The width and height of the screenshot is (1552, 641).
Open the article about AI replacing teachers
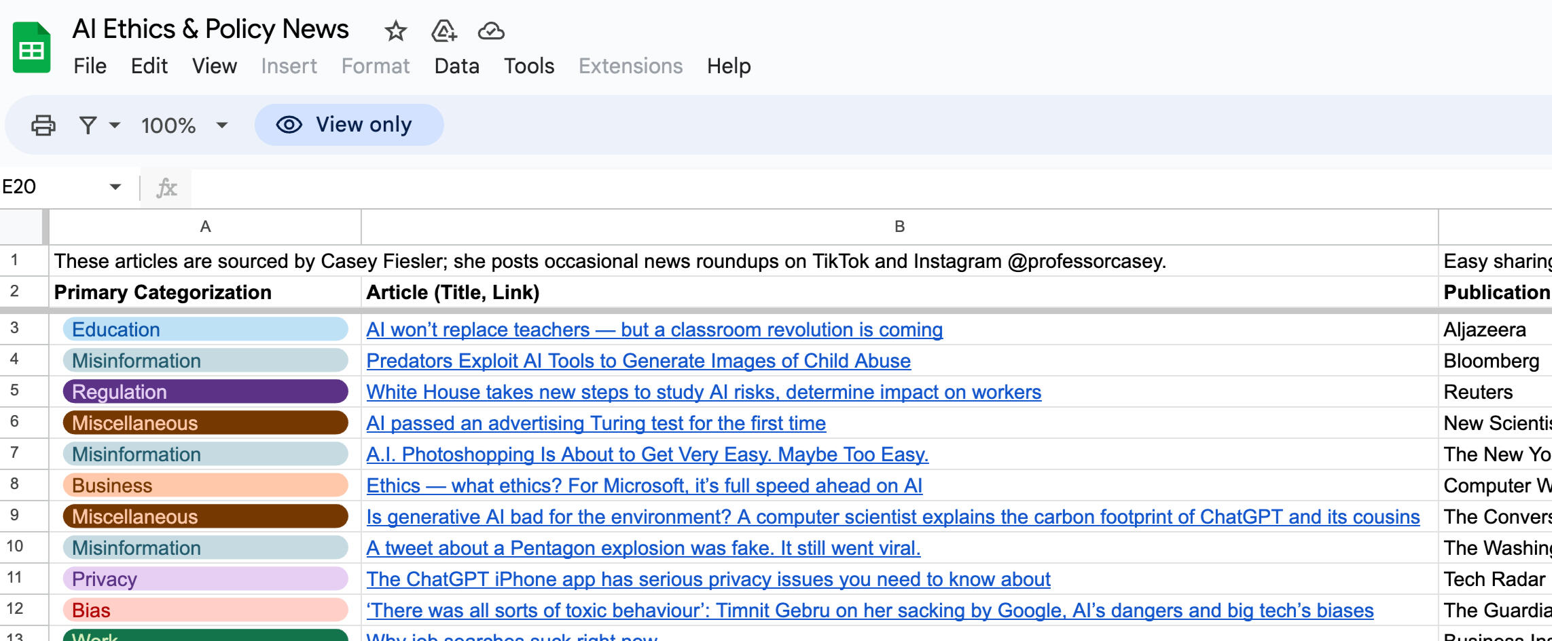point(654,330)
